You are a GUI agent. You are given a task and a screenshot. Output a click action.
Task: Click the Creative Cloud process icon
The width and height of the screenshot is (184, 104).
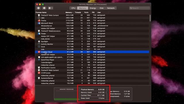[39, 52]
